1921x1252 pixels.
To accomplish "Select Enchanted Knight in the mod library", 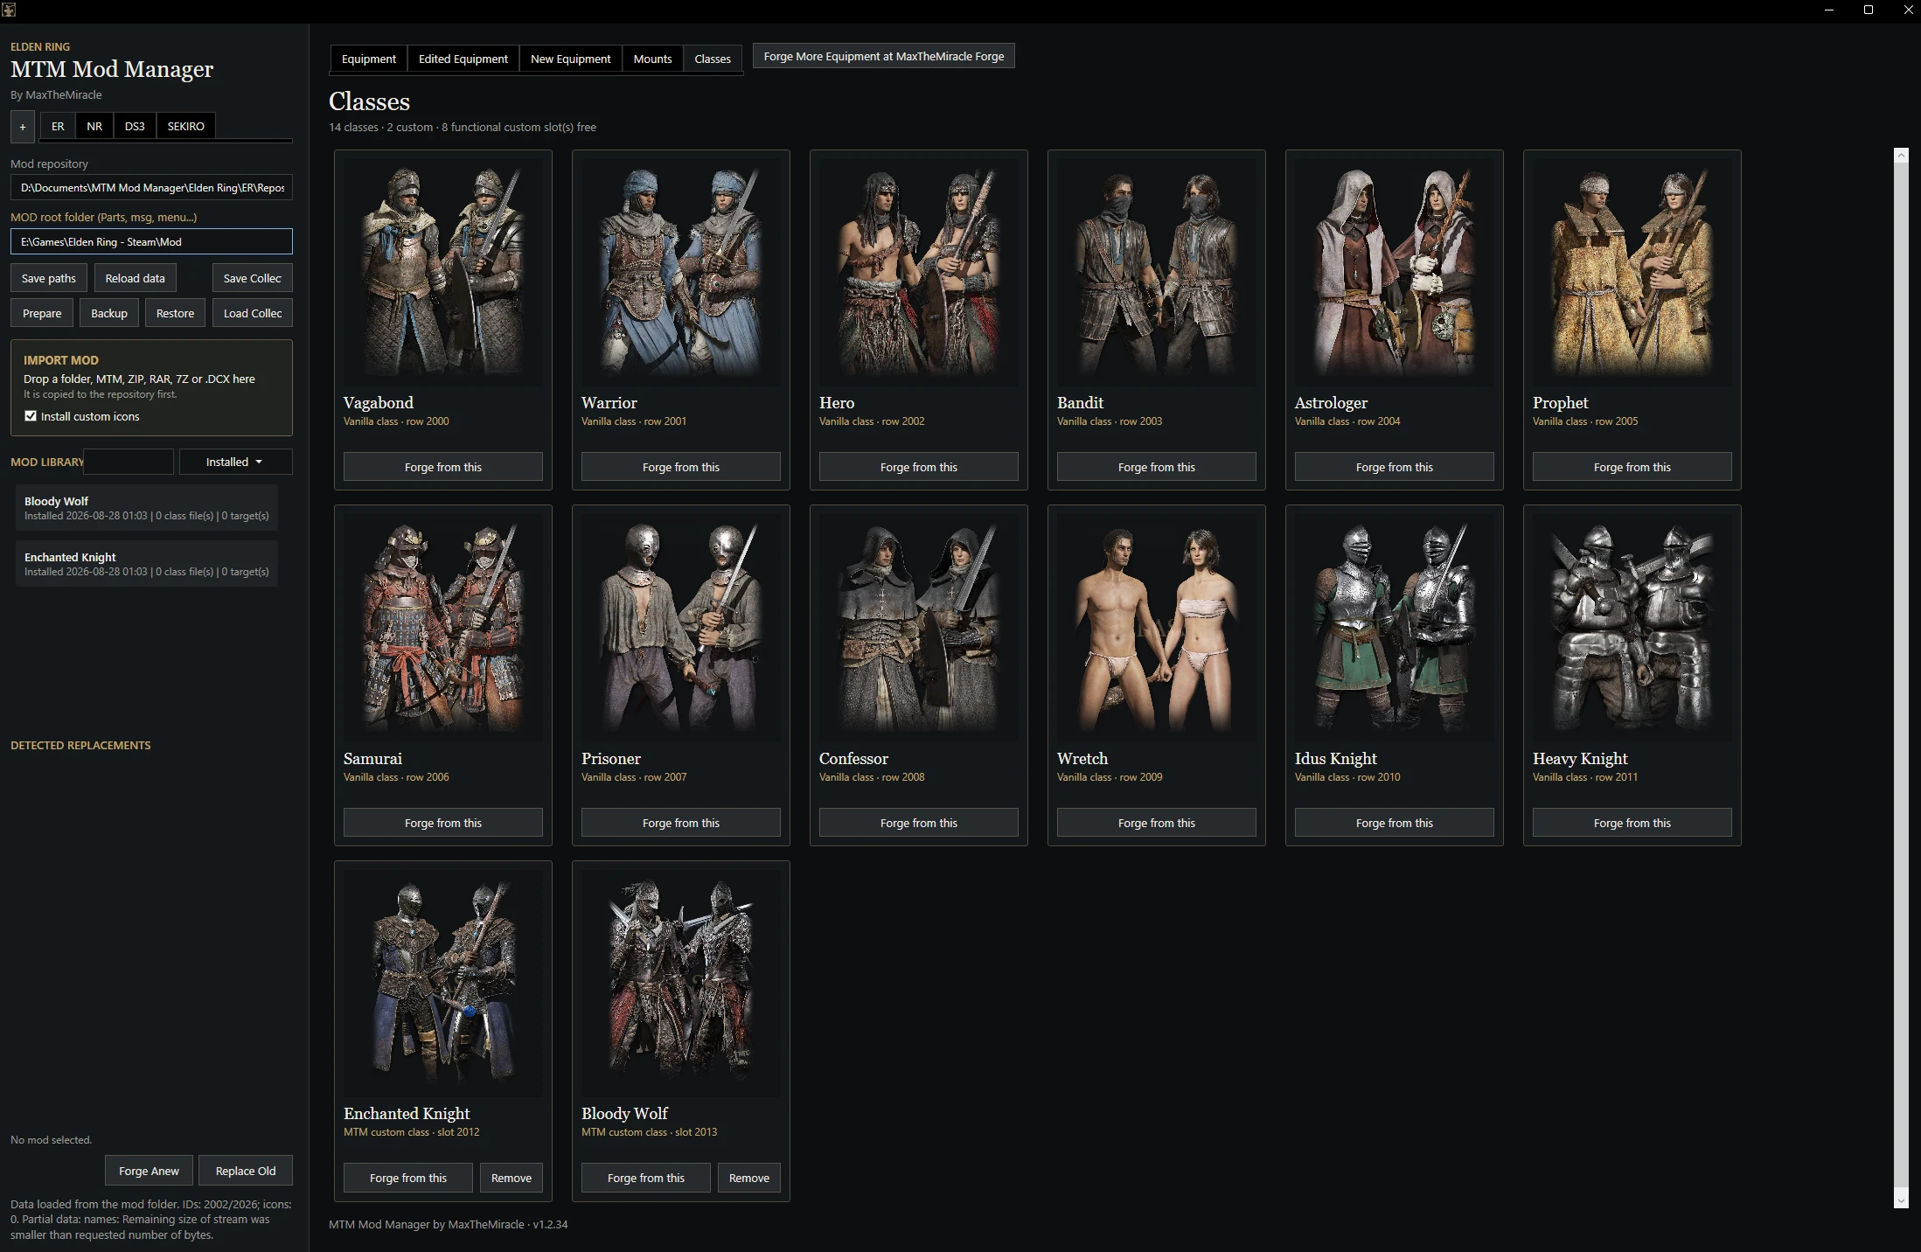I will 146,563.
